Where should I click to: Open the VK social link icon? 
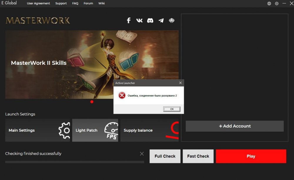point(139,21)
